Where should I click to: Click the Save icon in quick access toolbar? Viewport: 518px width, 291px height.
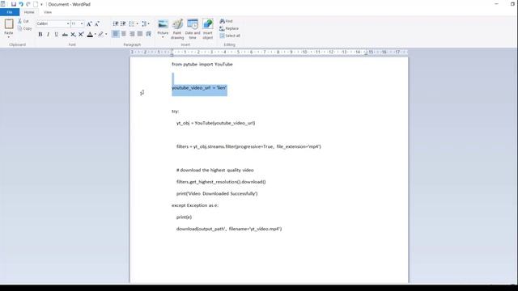(14, 4)
